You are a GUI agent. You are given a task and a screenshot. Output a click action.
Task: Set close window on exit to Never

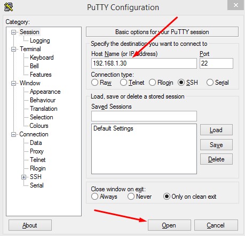pos(131,197)
